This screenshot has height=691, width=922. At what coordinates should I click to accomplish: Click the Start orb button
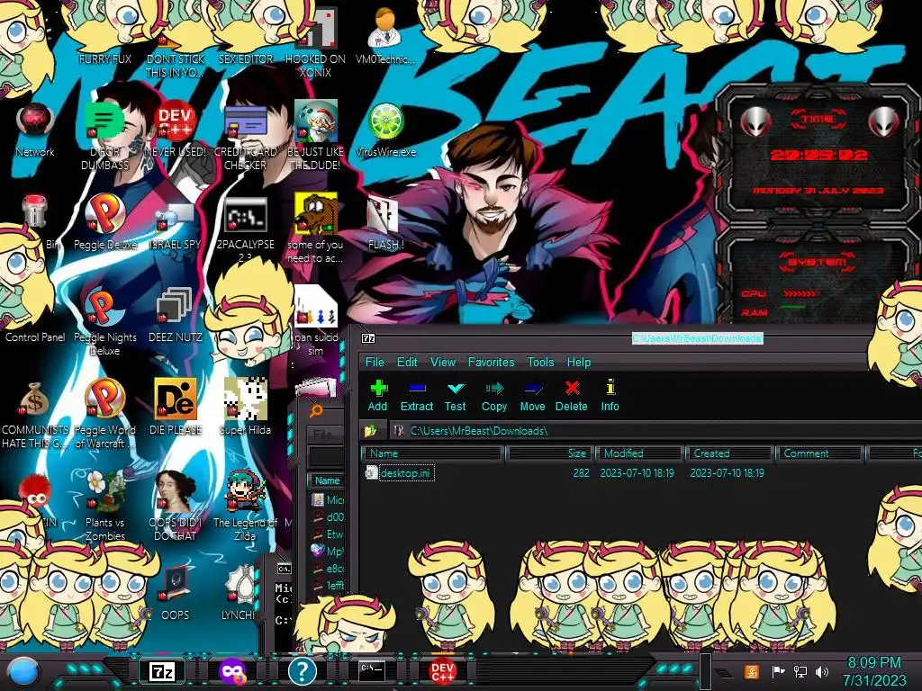23,672
